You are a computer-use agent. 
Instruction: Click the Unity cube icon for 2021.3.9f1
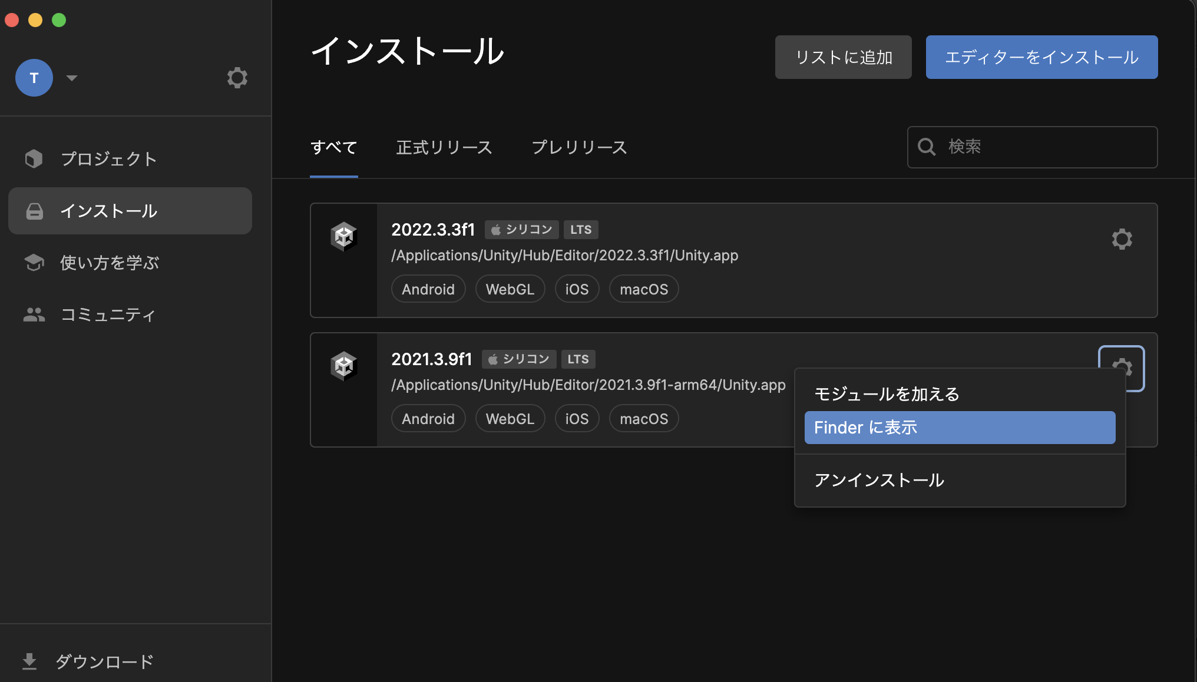point(343,366)
